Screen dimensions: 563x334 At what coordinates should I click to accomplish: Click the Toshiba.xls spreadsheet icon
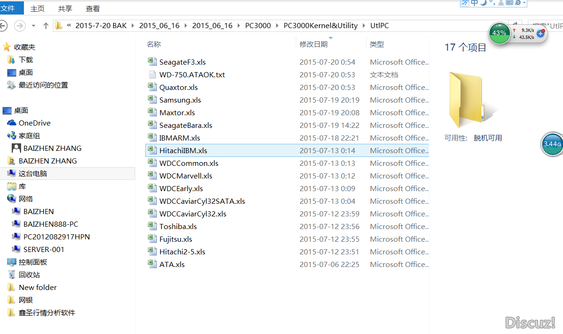click(x=151, y=226)
